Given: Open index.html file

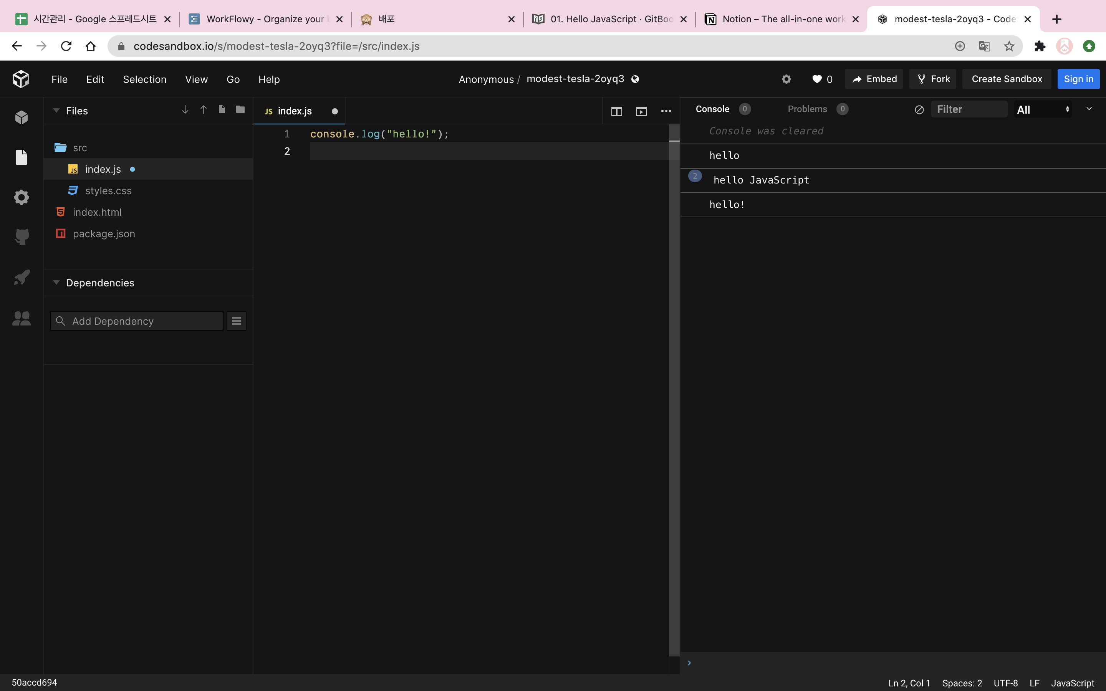Looking at the screenshot, I should (148, 212).
